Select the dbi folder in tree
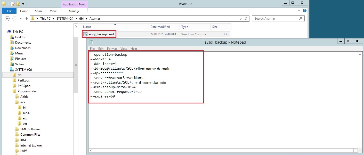 (x=38, y=75)
